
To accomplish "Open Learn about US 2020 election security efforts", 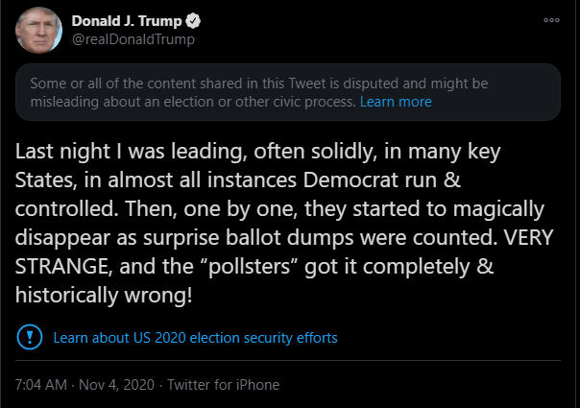I will [195, 338].
